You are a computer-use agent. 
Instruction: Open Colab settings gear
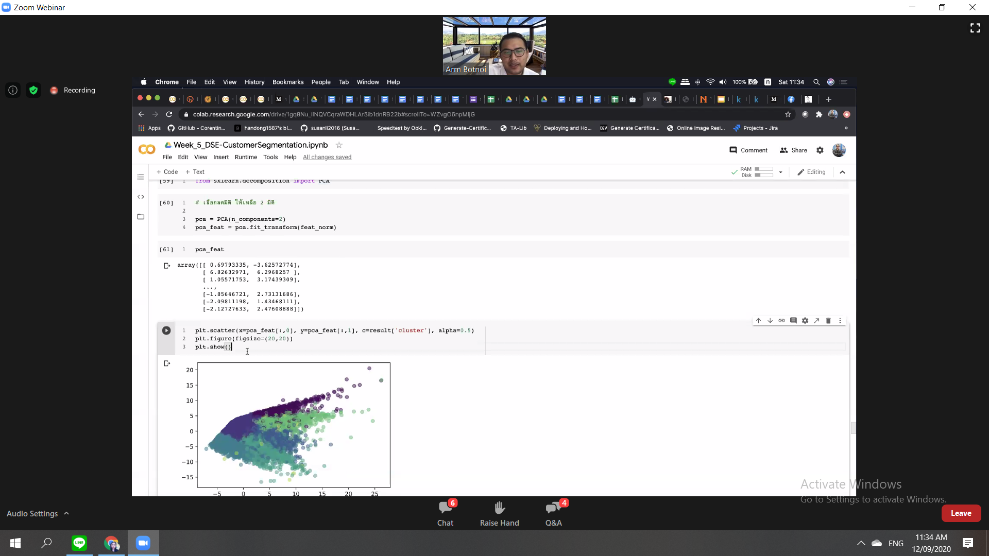pos(820,150)
